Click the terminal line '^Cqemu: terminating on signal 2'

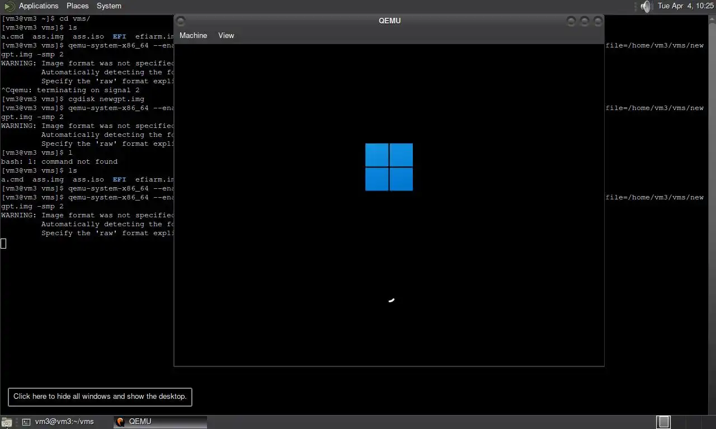(x=70, y=90)
